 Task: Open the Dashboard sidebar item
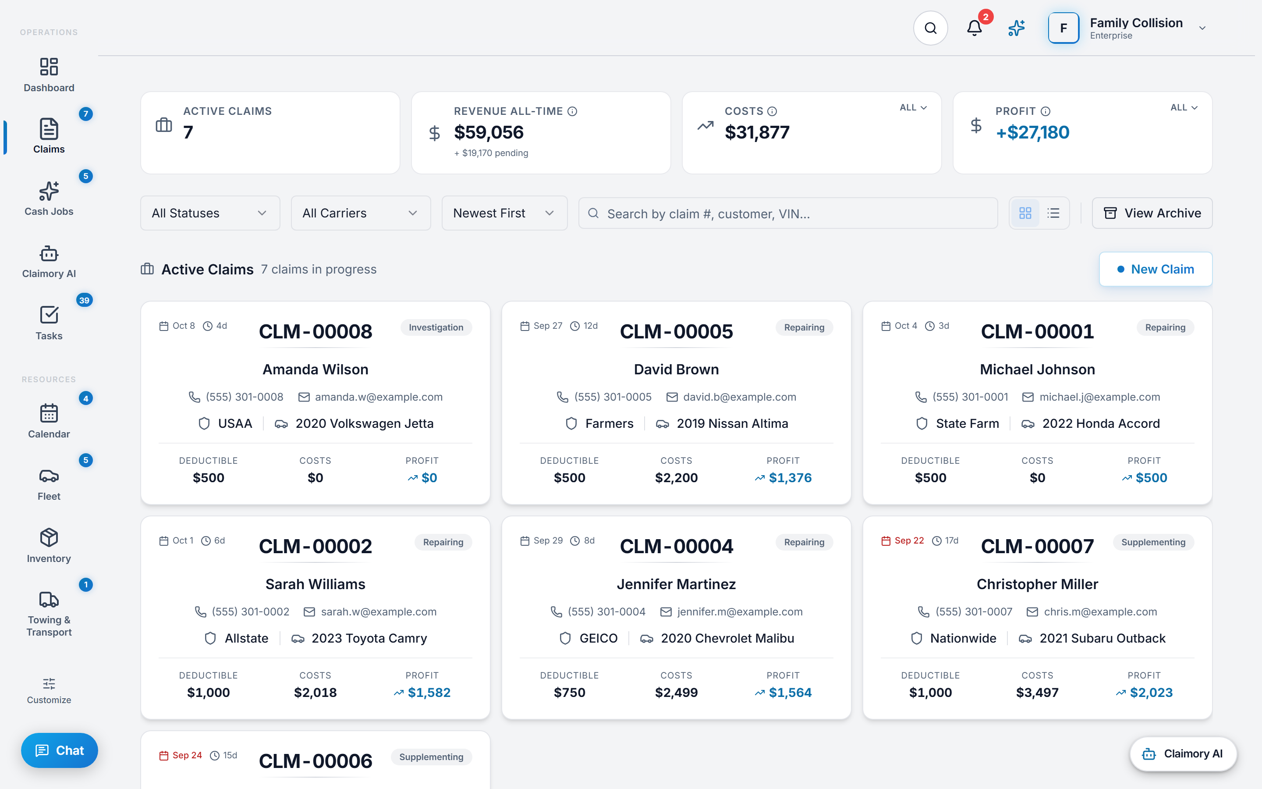point(49,74)
